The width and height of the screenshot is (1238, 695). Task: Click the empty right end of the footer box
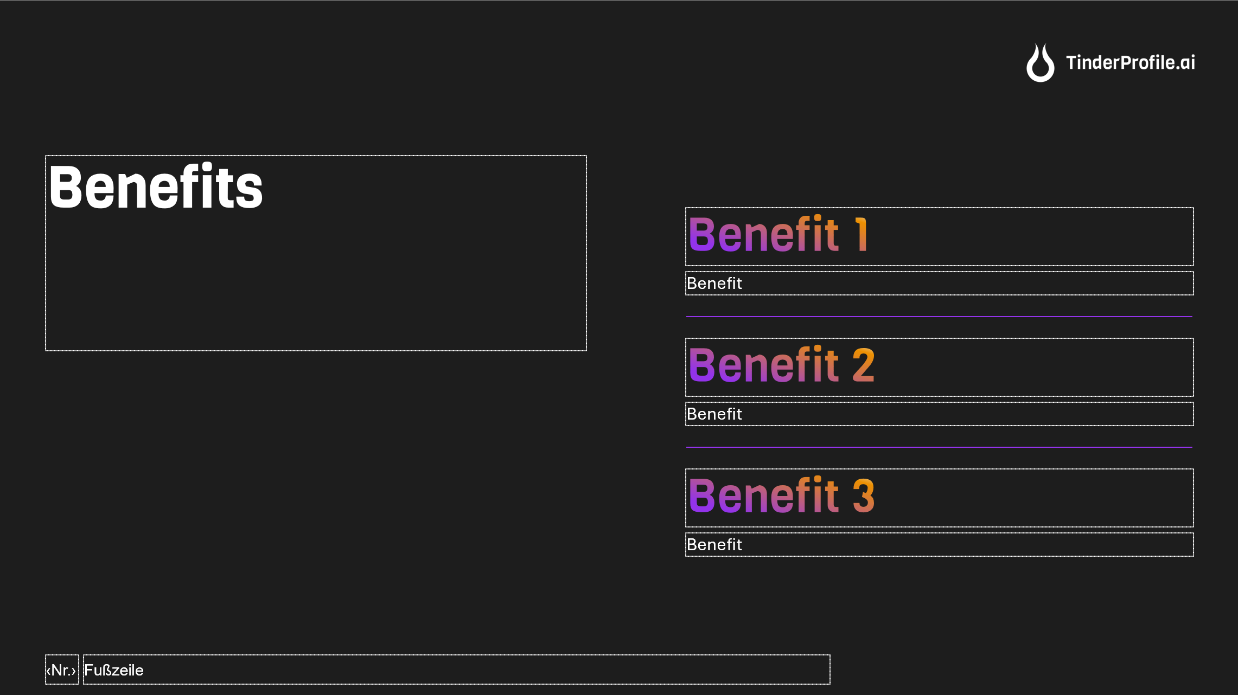760,670
